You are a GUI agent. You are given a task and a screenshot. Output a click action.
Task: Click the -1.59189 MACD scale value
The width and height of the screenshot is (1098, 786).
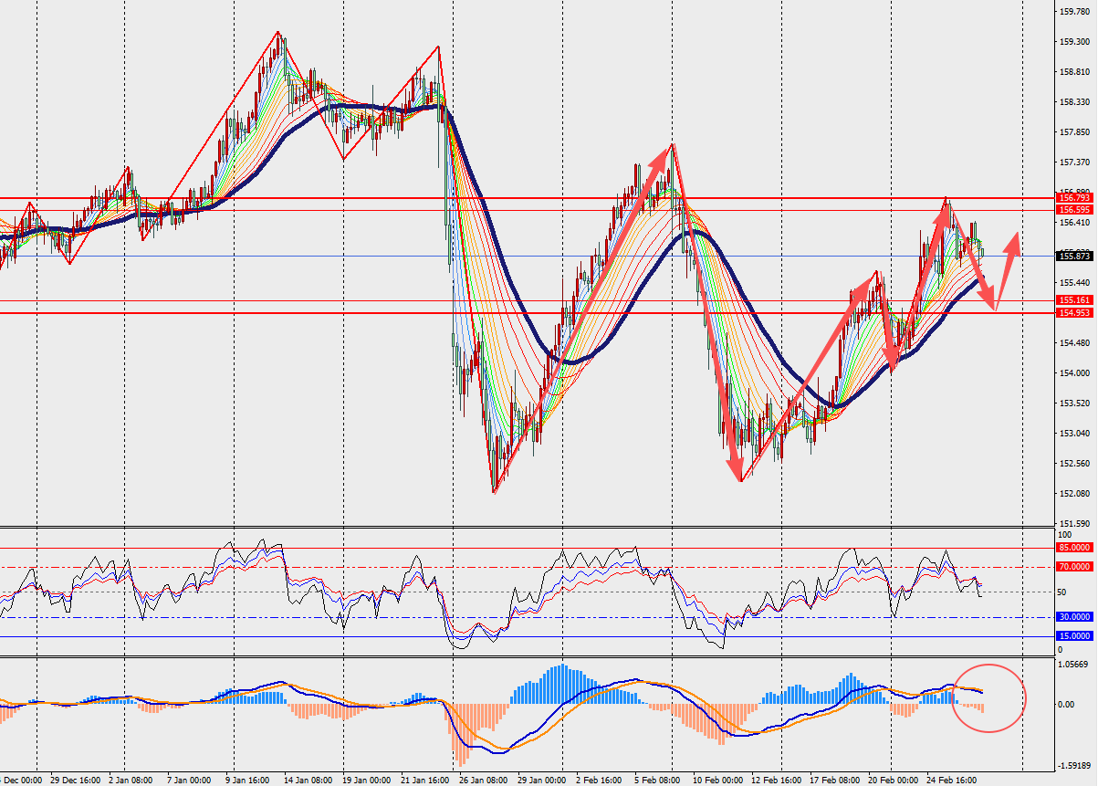tap(1075, 766)
